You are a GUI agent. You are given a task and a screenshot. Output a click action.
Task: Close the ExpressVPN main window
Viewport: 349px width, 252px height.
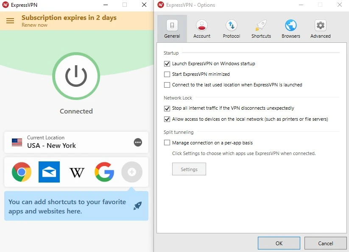[x=144, y=5]
